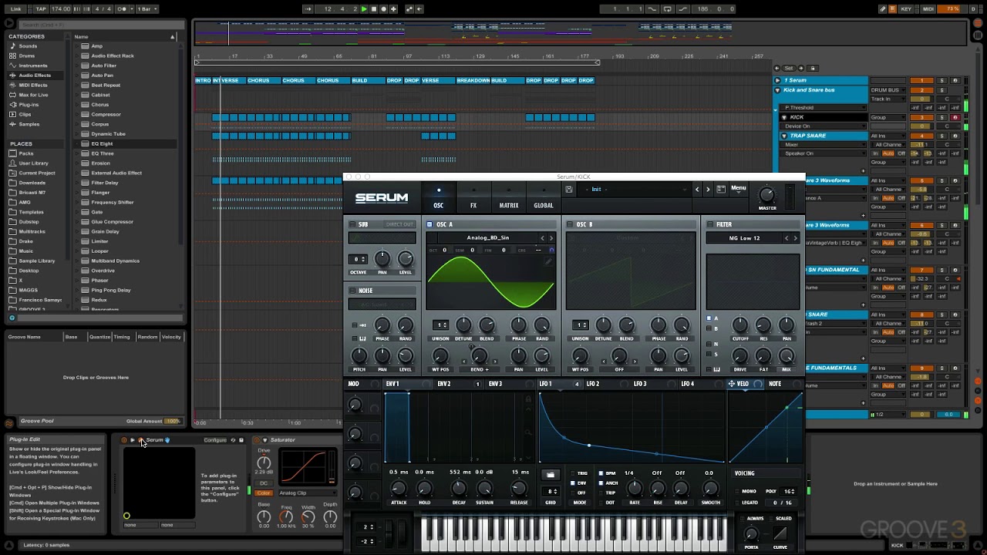The height and width of the screenshot is (555, 987).
Task: Open the MIDI Effects browser category
Action: click(32, 85)
